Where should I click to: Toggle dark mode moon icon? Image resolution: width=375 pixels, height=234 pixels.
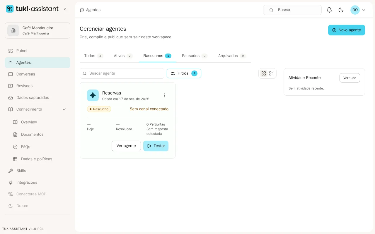pos(341,10)
